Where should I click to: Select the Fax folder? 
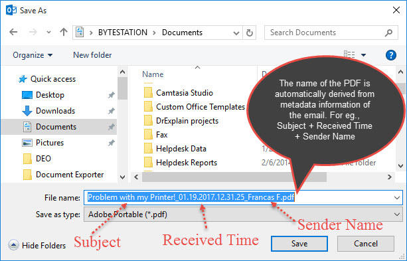[162, 135]
